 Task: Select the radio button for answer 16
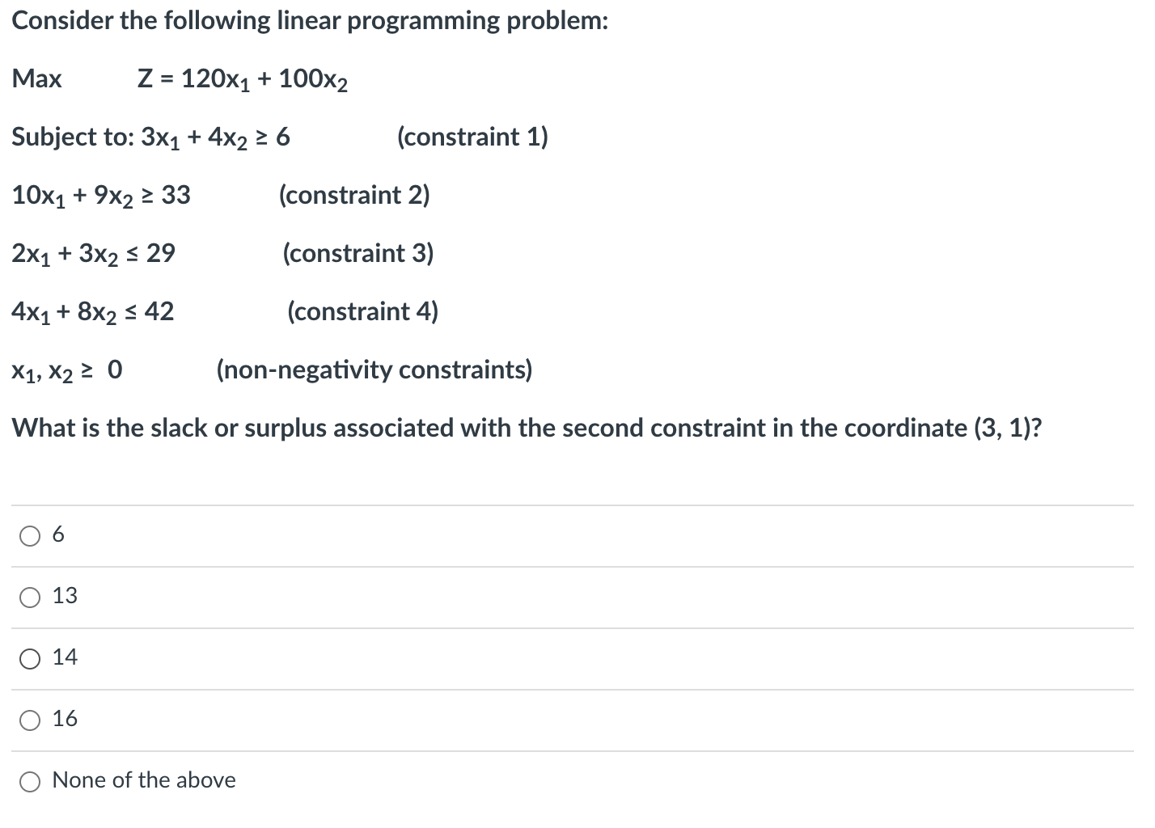click(30, 719)
